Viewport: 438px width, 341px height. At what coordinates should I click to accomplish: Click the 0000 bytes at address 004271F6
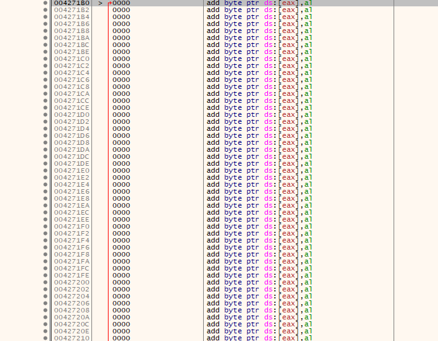(x=121, y=248)
